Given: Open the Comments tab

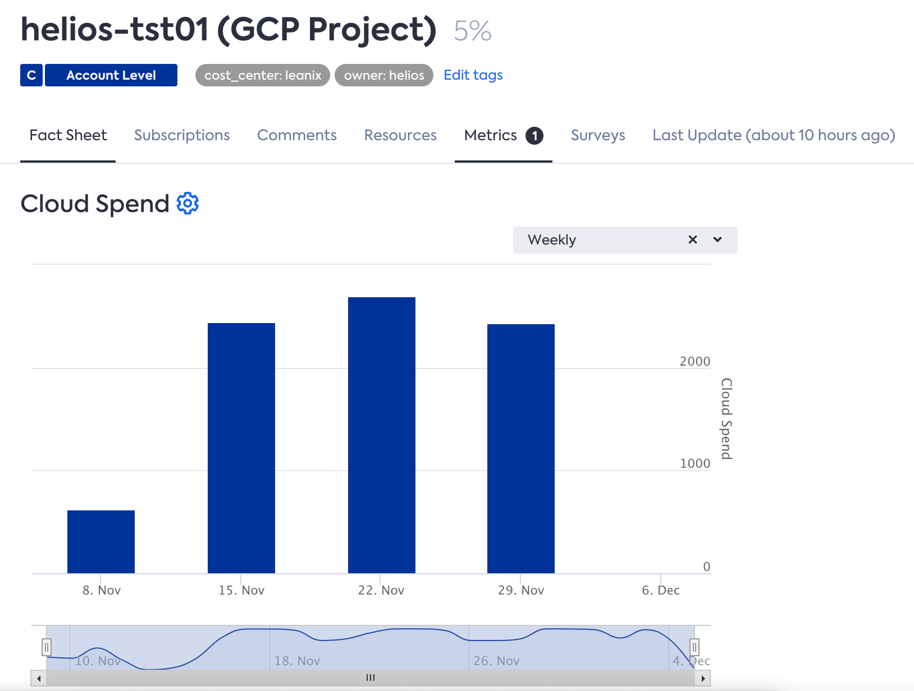Looking at the screenshot, I should (x=297, y=135).
